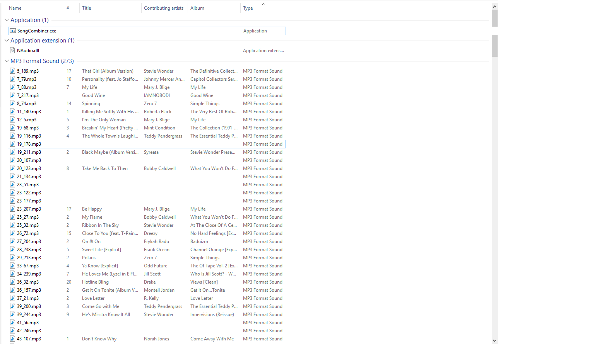Select the file 7_88.mp3
Screen dimensions: 604x352
[27, 87]
